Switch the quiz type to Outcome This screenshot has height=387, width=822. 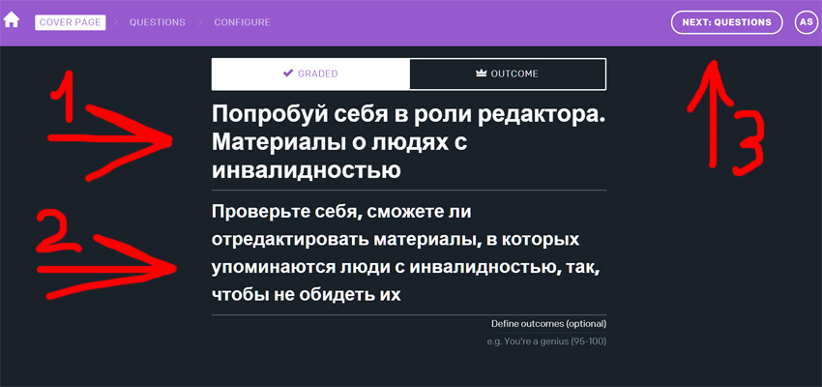pyautogui.click(x=508, y=74)
